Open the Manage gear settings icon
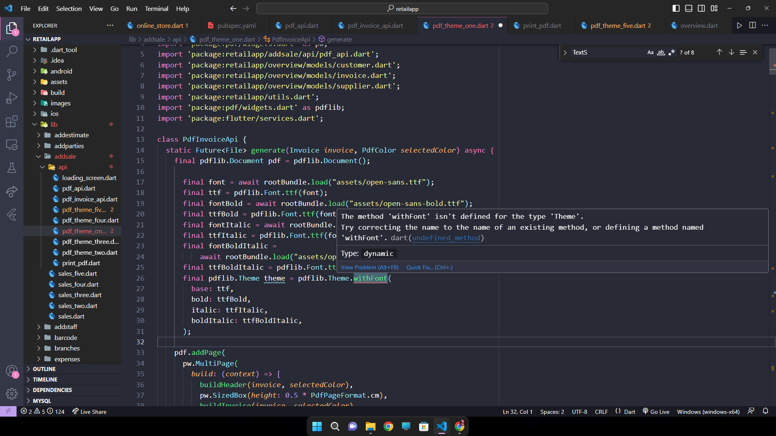The height and width of the screenshot is (436, 776). pos(12,394)
